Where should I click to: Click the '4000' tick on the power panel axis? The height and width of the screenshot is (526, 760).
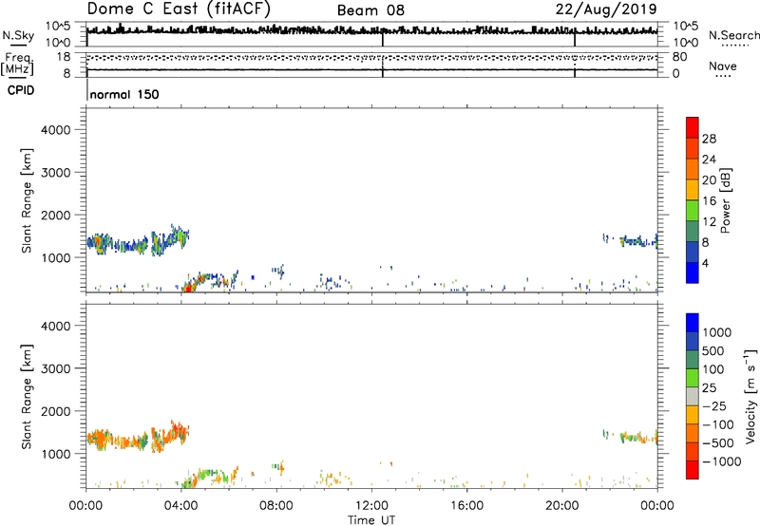[56, 130]
